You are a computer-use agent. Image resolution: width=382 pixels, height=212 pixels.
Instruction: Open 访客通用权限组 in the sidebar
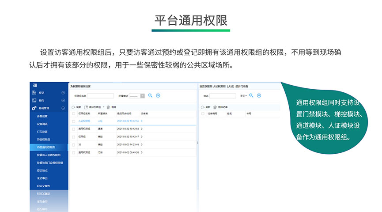click(46, 147)
